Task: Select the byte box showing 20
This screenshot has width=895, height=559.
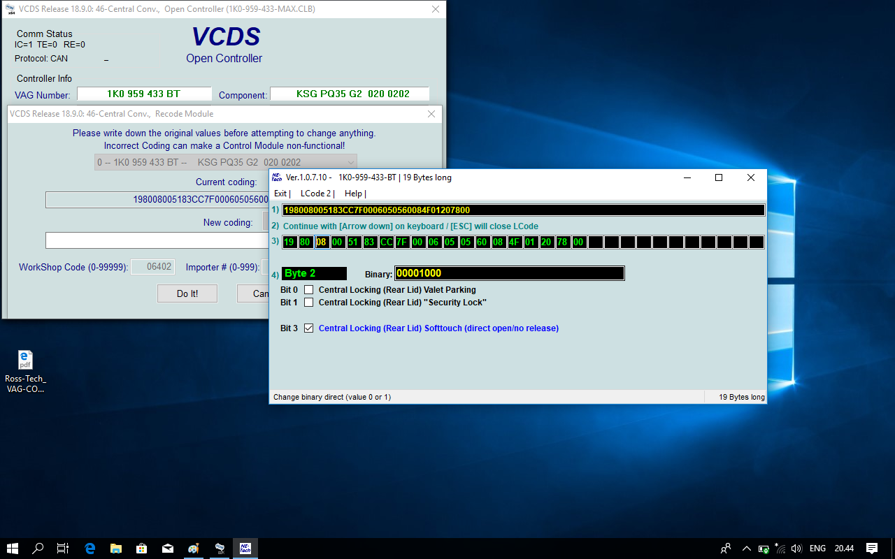Action: click(x=547, y=242)
